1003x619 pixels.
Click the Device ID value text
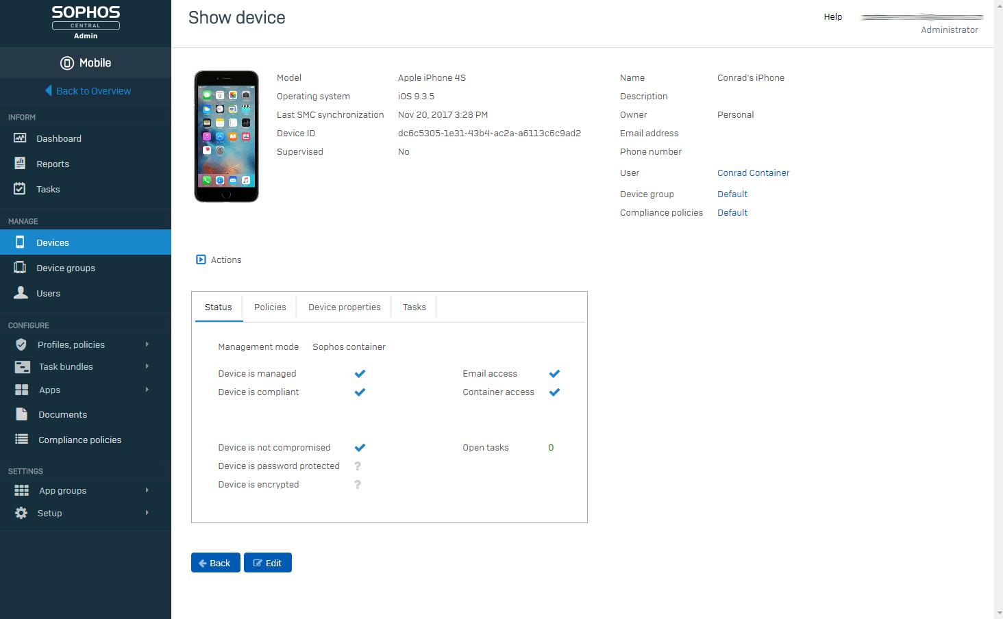tap(489, 134)
